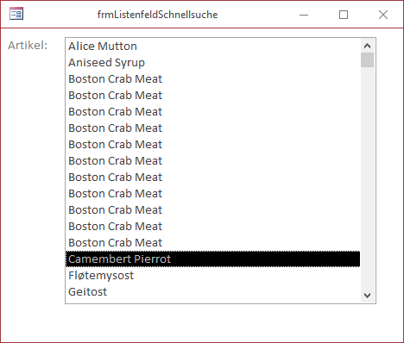
Task: Select Fløtemysost in the Artikel list
Action: tap(212, 276)
